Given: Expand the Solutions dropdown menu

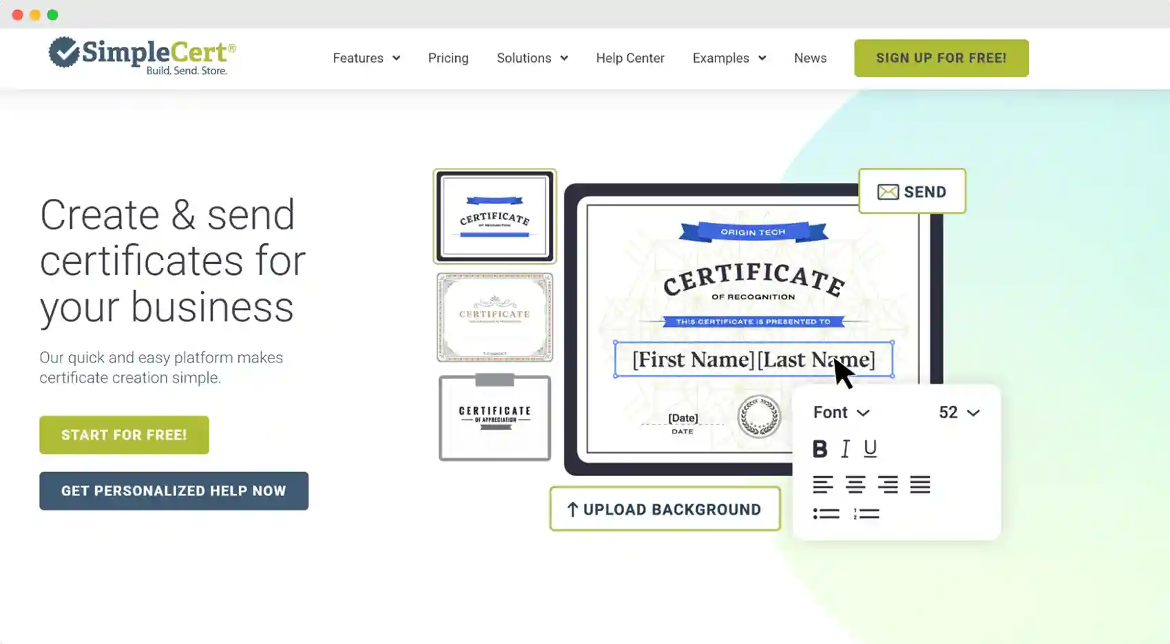Looking at the screenshot, I should click(532, 58).
